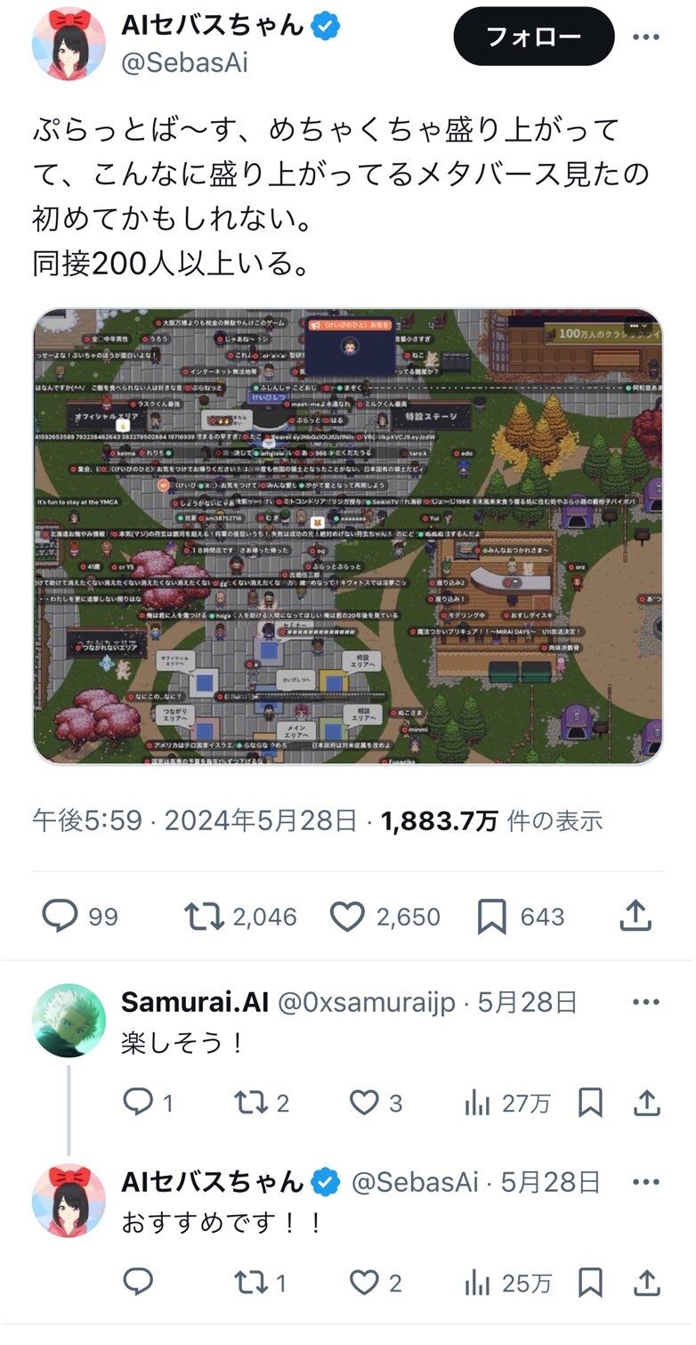Share the おすすめです！！ reply
The image size is (696, 1345).
(x=647, y=1283)
